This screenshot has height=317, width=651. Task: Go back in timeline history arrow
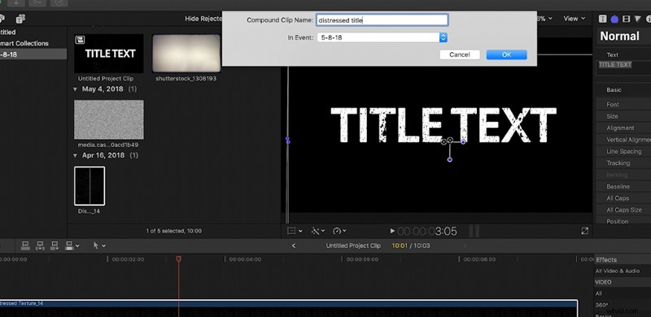(x=294, y=245)
